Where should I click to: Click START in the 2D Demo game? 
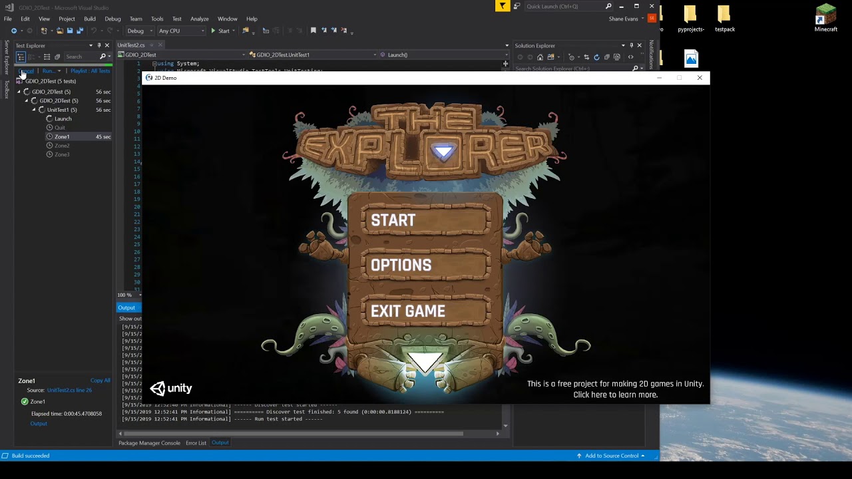pyautogui.click(x=426, y=220)
